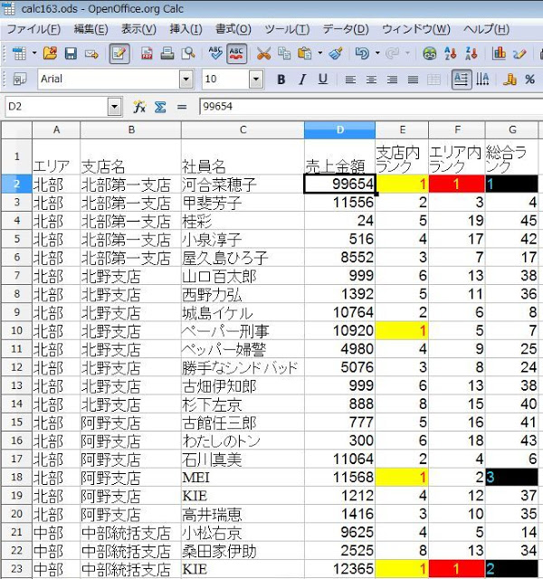Click the Open file folder icon
543x579 pixels.
click(x=50, y=54)
